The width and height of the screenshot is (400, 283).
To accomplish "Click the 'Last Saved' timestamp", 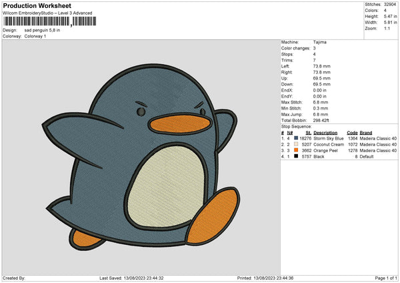I will tap(131, 278).
